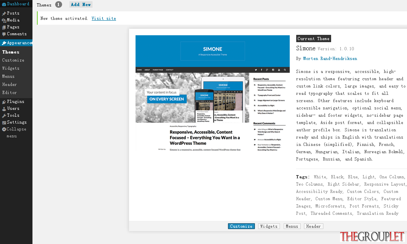The image size is (407, 244).
Task: Click the Themes page heading
Action: 44,5
